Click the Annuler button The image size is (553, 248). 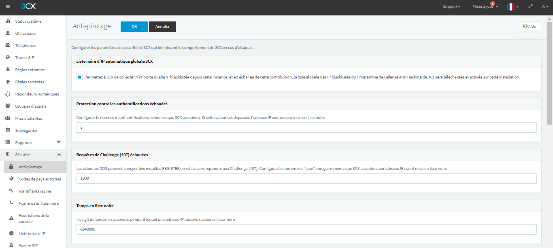pos(162,27)
